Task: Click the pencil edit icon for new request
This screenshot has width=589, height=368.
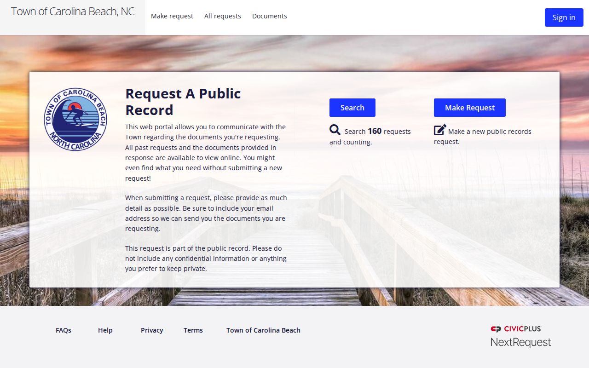Action: tap(440, 130)
